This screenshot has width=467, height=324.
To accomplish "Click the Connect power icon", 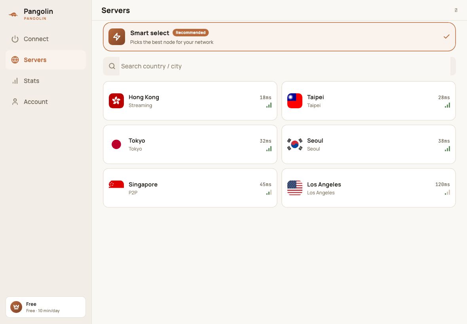I will tap(15, 39).
